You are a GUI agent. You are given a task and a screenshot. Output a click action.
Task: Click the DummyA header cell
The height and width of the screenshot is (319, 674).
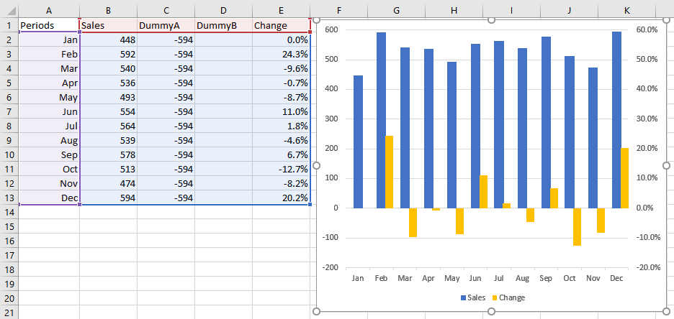[166, 25]
